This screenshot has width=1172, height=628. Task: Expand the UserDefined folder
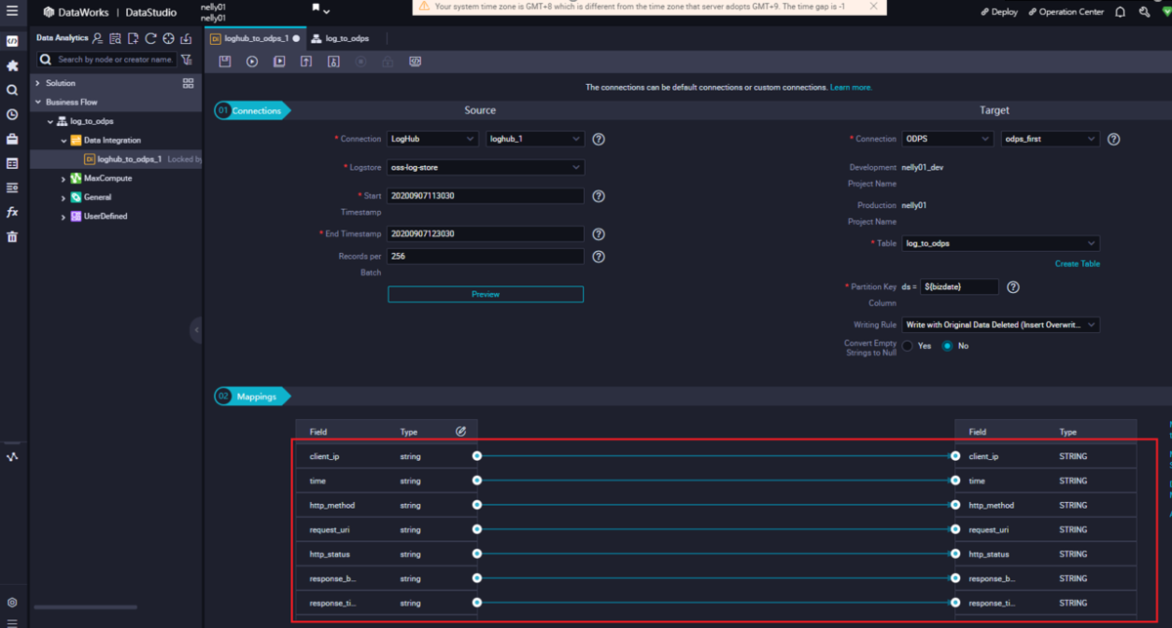[x=63, y=217]
